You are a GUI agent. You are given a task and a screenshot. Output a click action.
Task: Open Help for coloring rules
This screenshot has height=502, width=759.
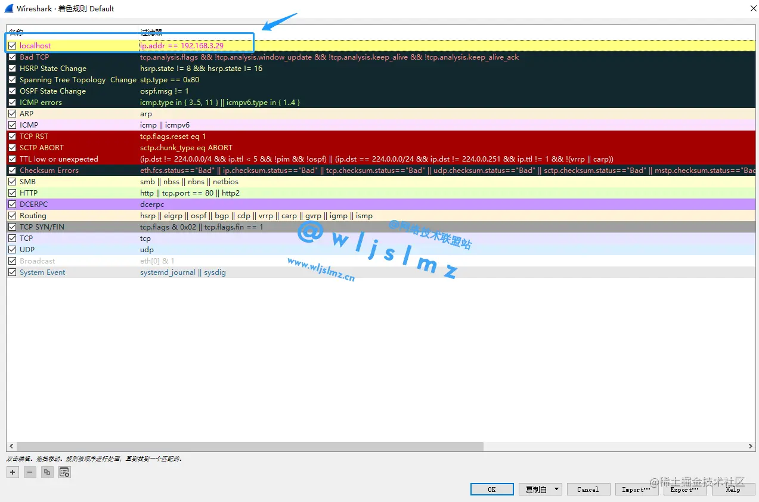[x=733, y=489]
